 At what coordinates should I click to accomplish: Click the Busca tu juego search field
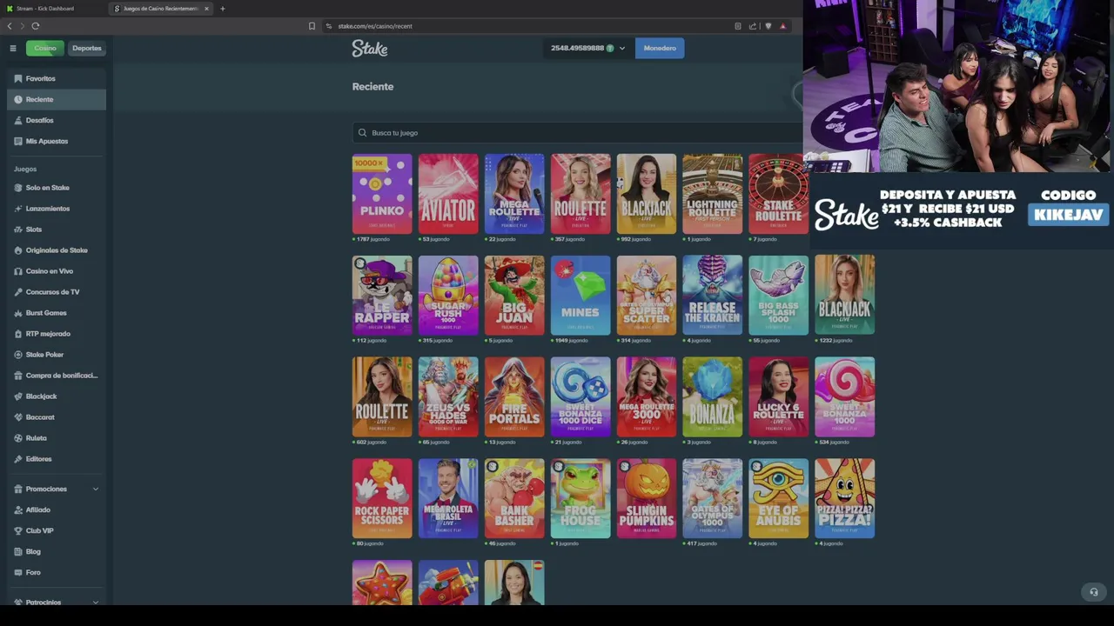(x=578, y=133)
